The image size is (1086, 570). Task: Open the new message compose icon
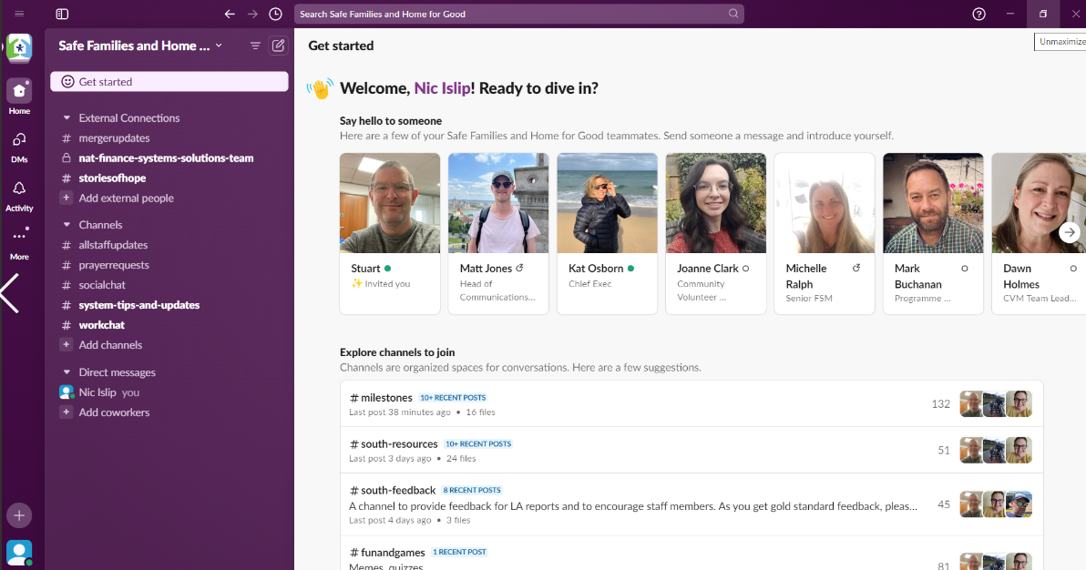279,46
